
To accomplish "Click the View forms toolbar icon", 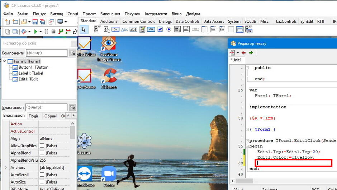I will tap(15, 32).
